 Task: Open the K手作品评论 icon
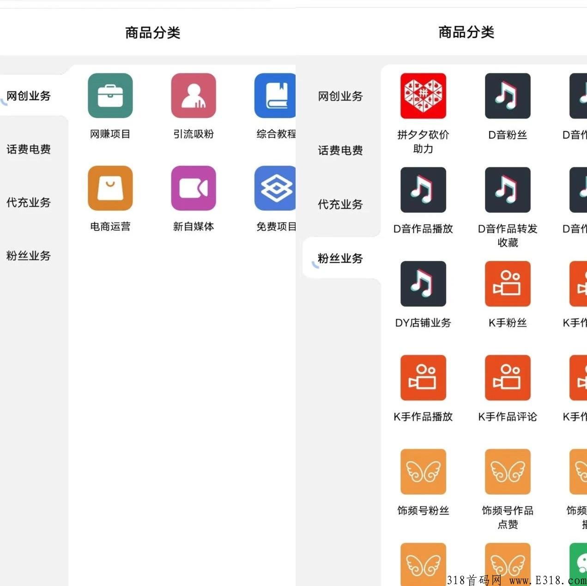(x=508, y=377)
